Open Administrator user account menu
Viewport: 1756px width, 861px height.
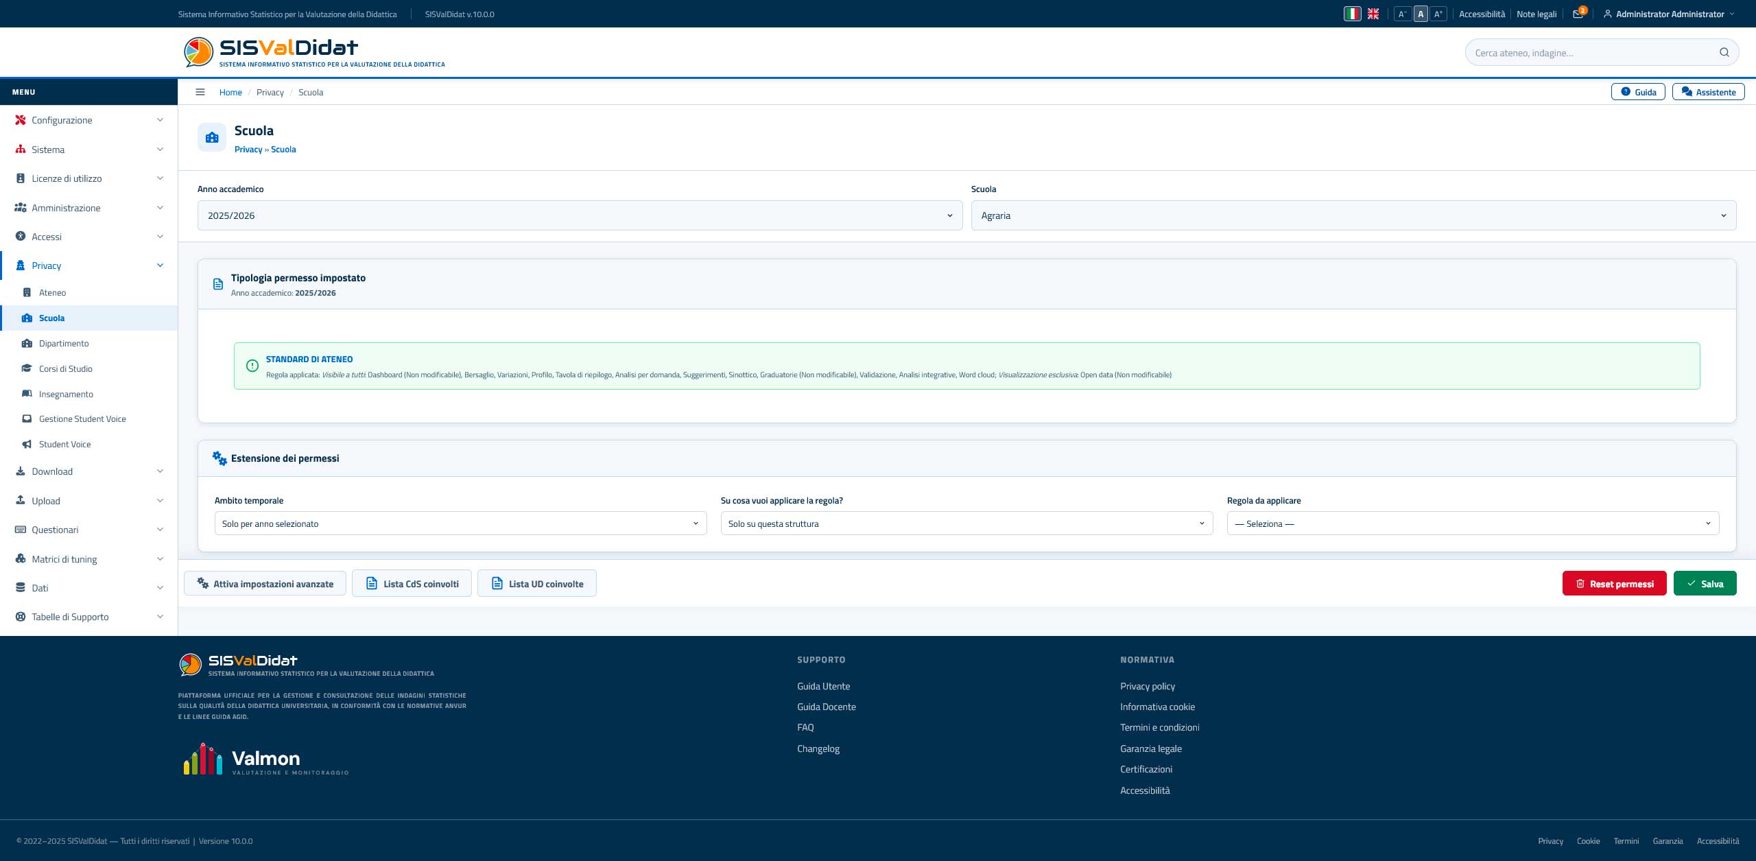coord(1670,14)
